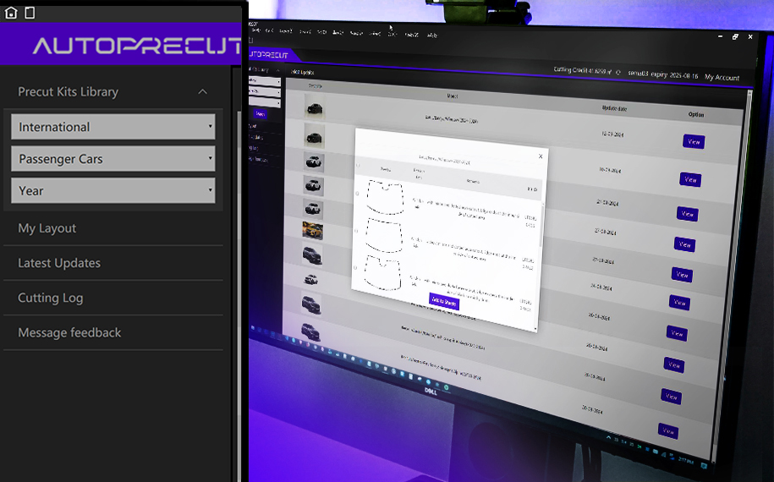Click the My Account link
Screen dimensions: 774x482
(x=722, y=78)
